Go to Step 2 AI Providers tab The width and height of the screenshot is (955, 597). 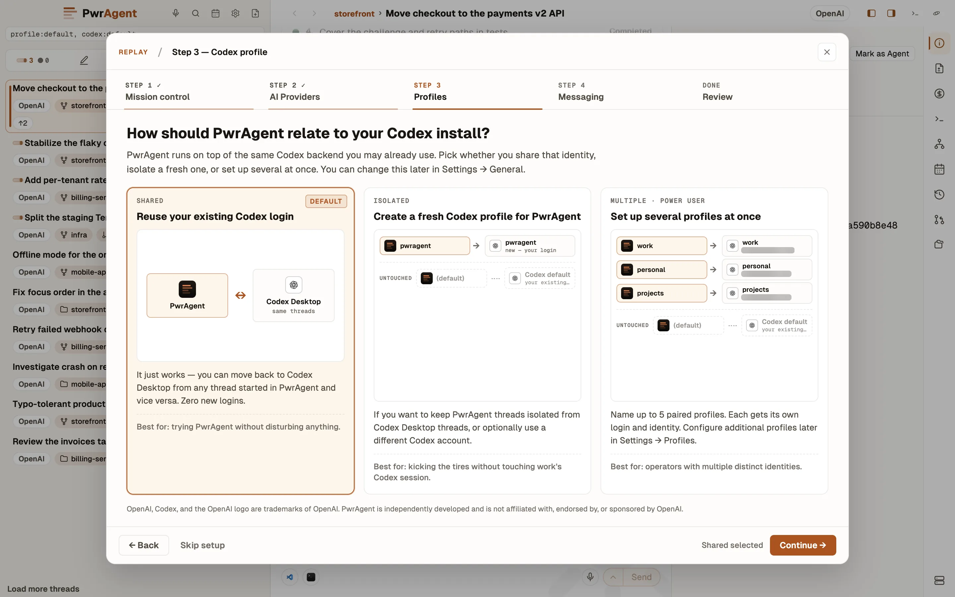tap(333, 92)
